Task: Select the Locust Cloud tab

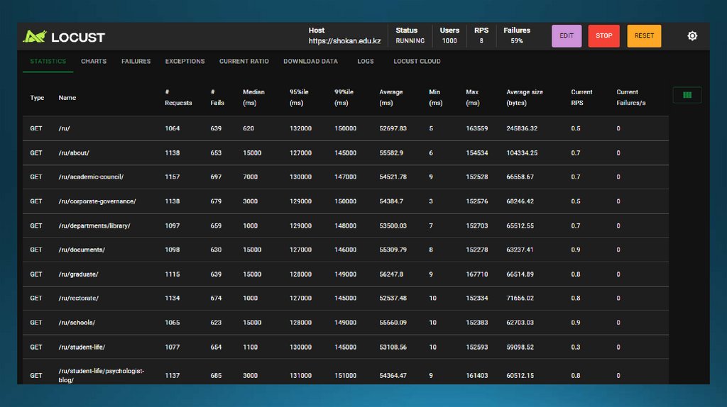Action: click(417, 62)
